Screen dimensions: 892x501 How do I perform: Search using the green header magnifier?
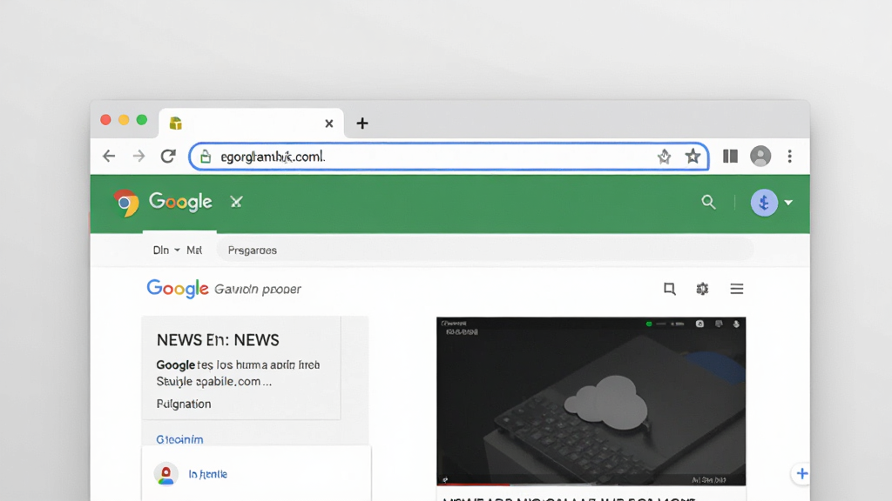[x=708, y=202]
